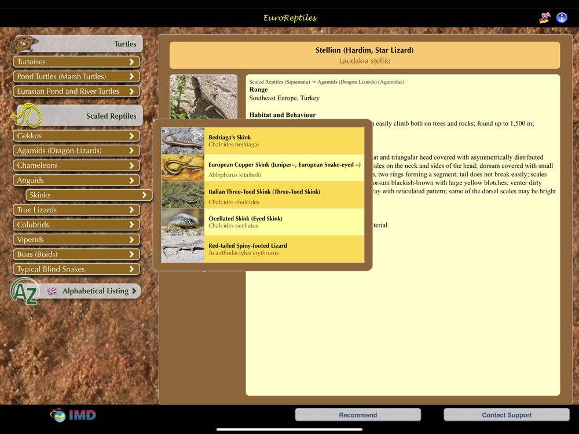Viewport: 579px width, 434px height.
Task: Click the Recommend button
Action: [358, 415]
